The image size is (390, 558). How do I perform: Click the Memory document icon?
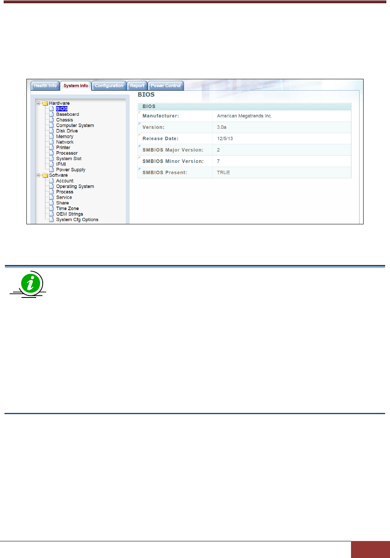(52, 137)
